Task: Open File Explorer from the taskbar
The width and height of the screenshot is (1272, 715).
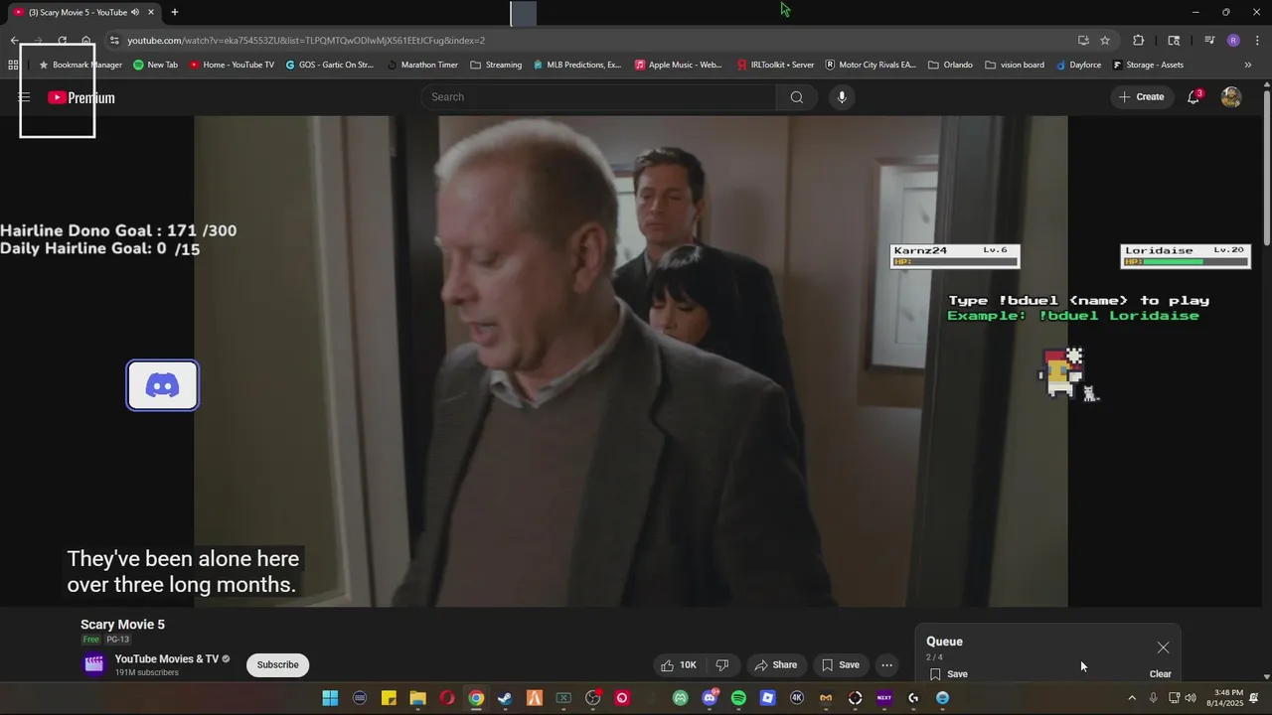Action: [x=417, y=698]
